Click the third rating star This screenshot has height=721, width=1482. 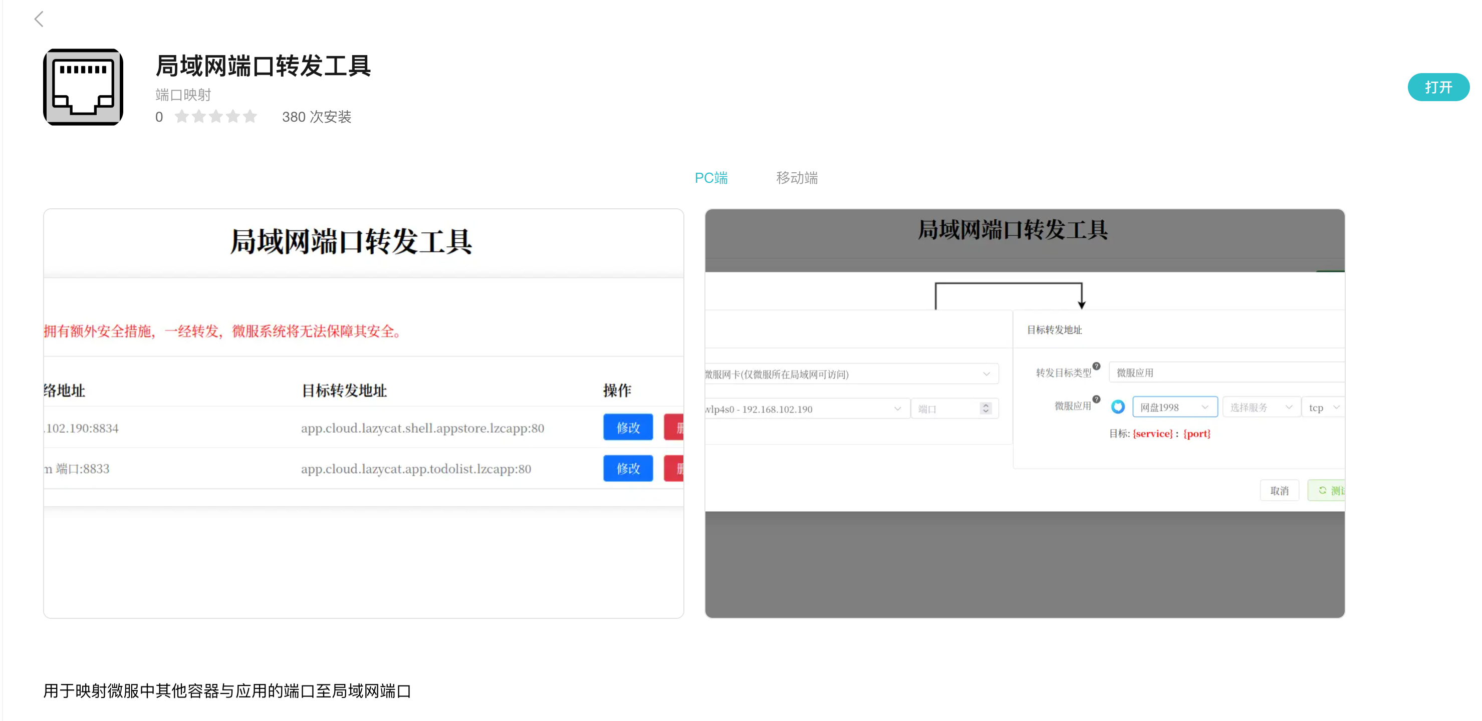tap(216, 117)
